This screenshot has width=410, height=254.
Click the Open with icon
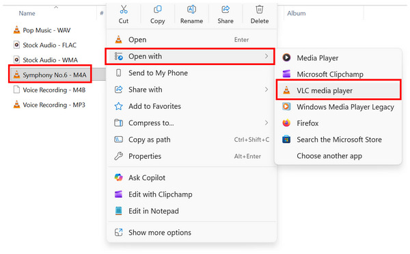tap(118, 56)
